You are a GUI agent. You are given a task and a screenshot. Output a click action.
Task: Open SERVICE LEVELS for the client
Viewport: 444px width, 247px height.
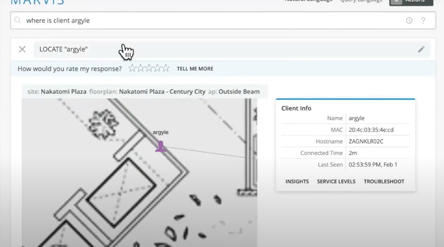pyautogui.click(x=336, y=181)
